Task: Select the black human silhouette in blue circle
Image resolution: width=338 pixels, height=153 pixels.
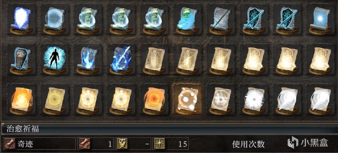Action: pos(54,59)
